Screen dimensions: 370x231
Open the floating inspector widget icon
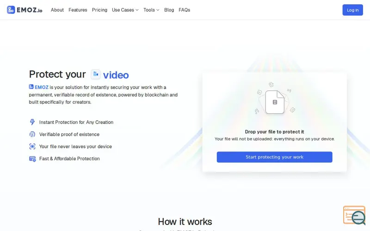click(354, 215)
